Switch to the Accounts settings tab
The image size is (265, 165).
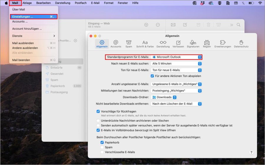click(116, 44)
